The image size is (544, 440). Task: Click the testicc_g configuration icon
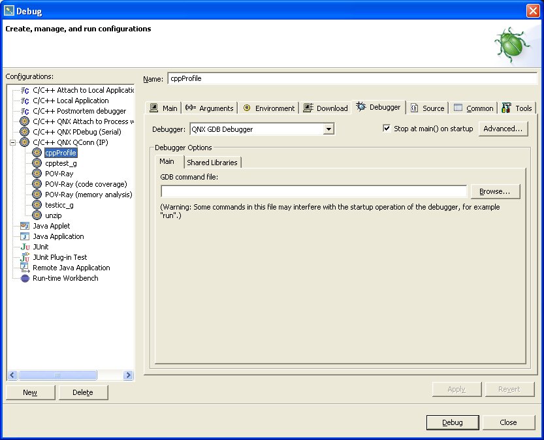[38, 205]
